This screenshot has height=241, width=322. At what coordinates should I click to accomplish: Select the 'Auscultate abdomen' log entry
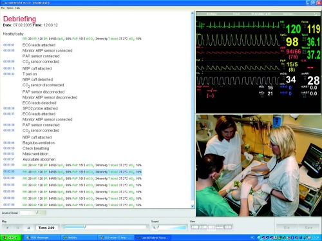click(39, 159)
